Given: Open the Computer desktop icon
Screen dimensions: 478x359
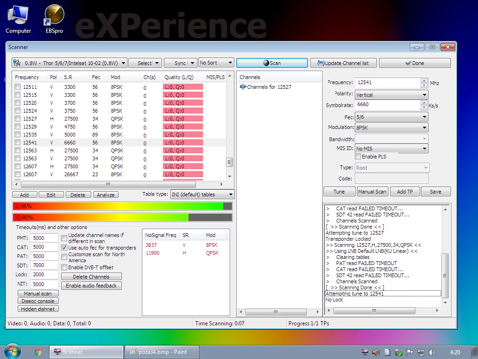Looking at the screenshot, I should pyautogui.click(x=18, y=19).
